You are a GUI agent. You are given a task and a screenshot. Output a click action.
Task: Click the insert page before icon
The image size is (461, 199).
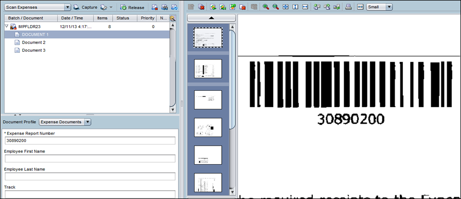pyautogui.click(x=213, y=7)
